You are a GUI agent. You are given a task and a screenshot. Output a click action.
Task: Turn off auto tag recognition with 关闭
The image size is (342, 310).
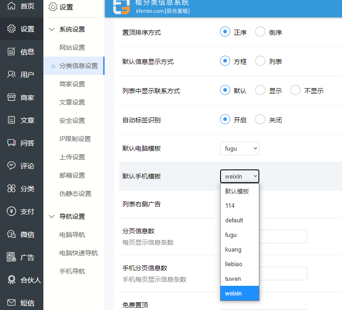click(x=260, y=120)
